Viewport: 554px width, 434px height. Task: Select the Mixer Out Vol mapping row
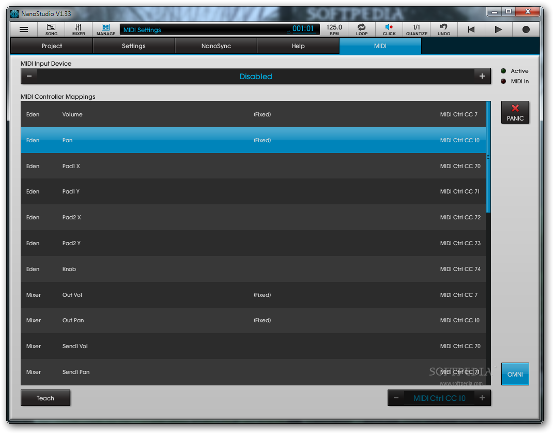click(253, 295)
